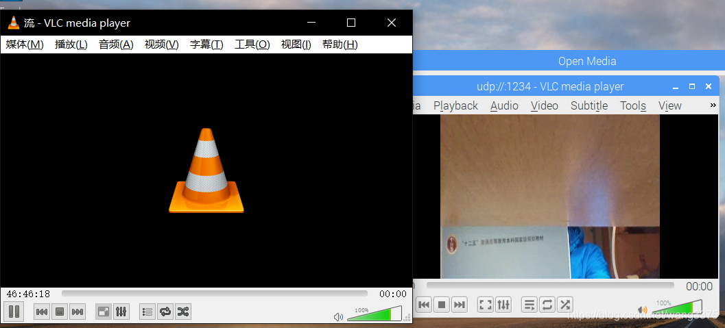
Task: Close the Chinese VLC window
Action: tap(392, 23)
